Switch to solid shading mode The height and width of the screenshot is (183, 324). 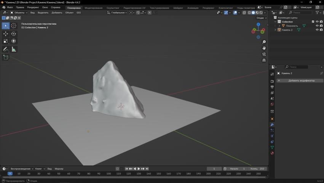(253, 13)
